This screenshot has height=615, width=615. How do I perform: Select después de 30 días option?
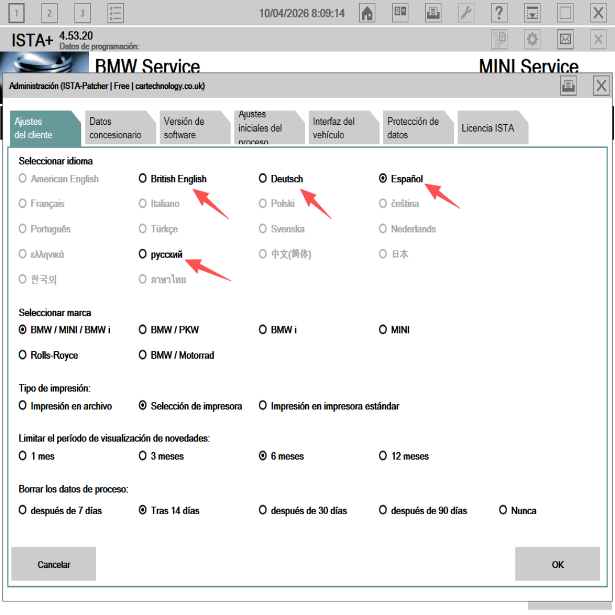(303, 511)
